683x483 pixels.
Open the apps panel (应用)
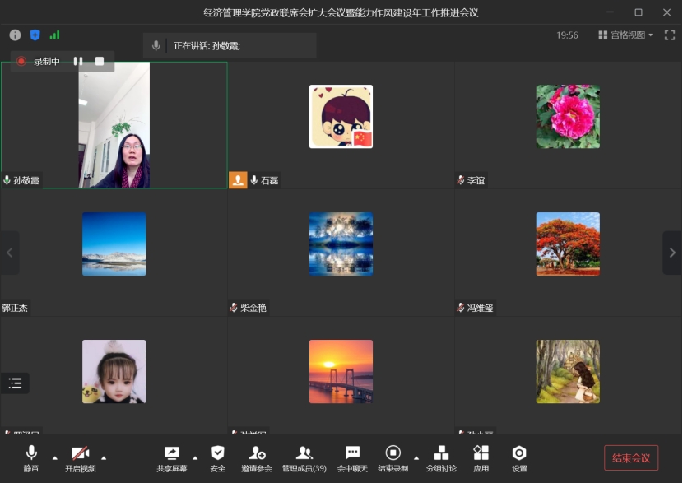click(x=481, y=457)
